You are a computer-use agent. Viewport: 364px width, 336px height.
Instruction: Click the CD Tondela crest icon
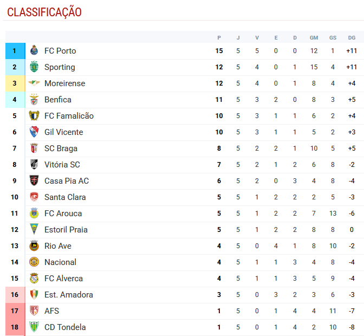(x=34, y=327)
